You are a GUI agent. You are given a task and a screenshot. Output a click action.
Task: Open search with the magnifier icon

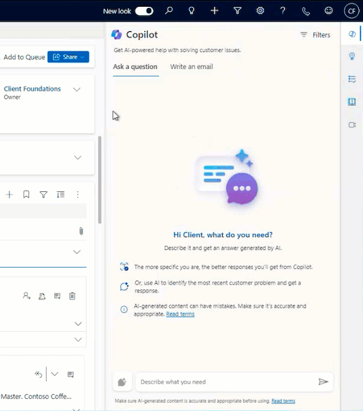[169, 11]
